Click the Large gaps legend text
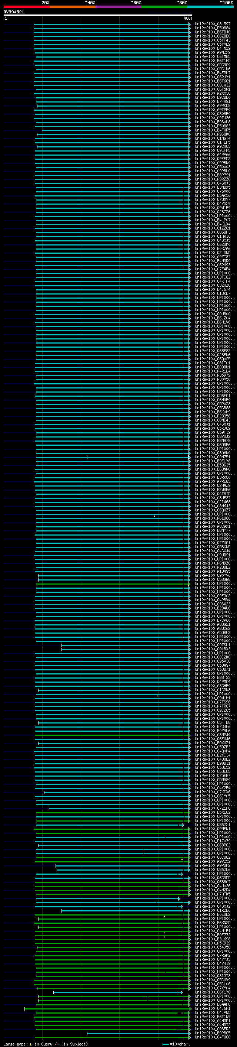The image size is (237, 1047). pyautogui.click(x=46, y=1044)
